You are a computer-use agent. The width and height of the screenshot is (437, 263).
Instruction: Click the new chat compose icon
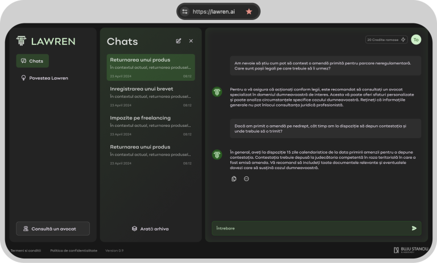coord(179,41)
